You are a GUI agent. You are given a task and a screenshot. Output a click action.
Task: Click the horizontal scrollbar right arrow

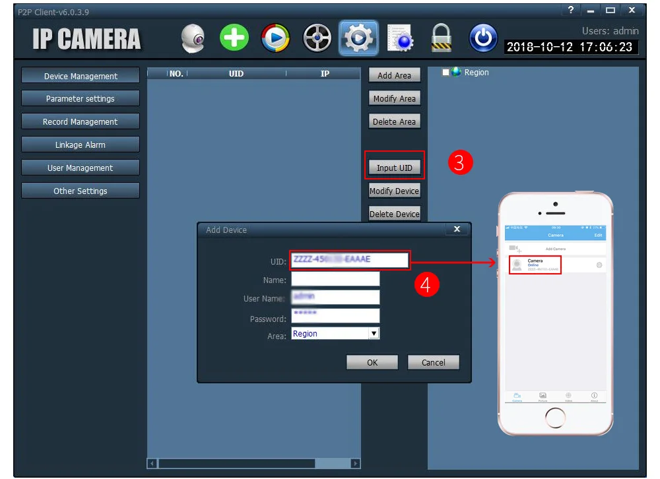[356, 463]
